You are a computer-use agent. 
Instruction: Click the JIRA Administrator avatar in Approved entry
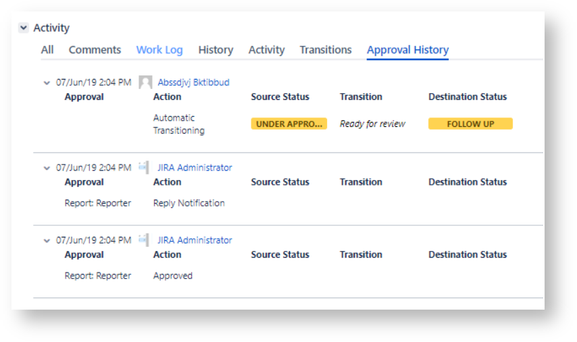tap(143, 240)
